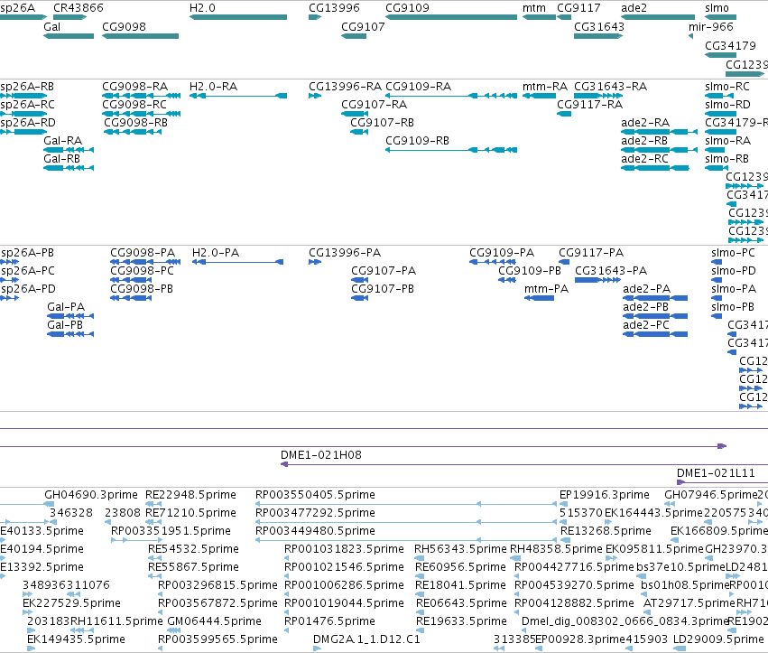Image resolution: width=768 pixels, height=653 pixels.
Task: Click the DME1-021H08 clone line
Action: coord(524,464)
